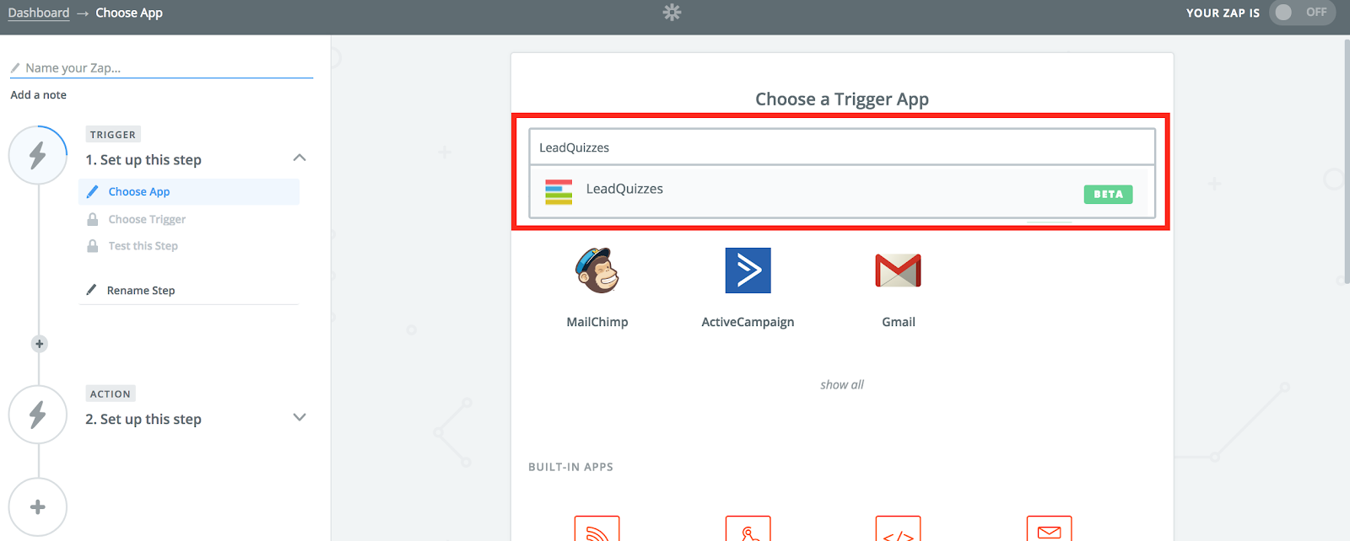Click Gmail label
The width and height of the screenshot is (1350, 541).
pos(899,322)
